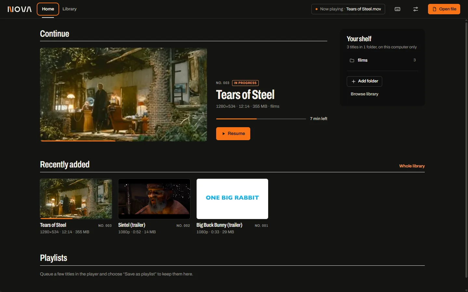The width and height of the screenshot is (468, 292).
Task: Click the 1080p · 0:33 · 29 MB details
Action: coord(215,232)
